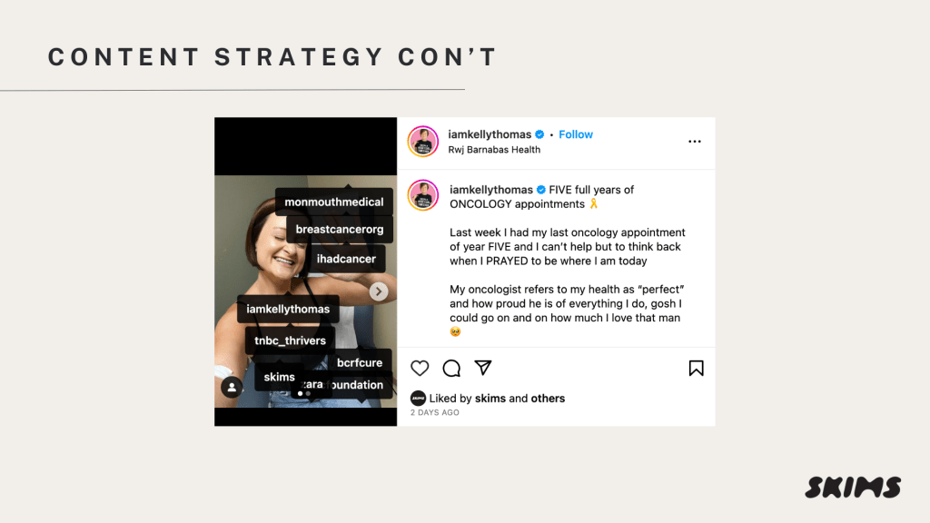Select the monmouthmedical photo tag

click(x=334, y=202)
